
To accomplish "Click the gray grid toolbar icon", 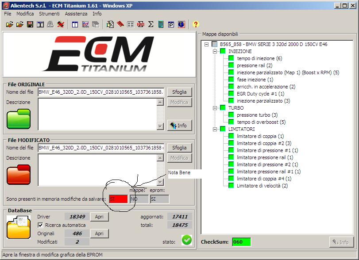I will coord(131,24).
